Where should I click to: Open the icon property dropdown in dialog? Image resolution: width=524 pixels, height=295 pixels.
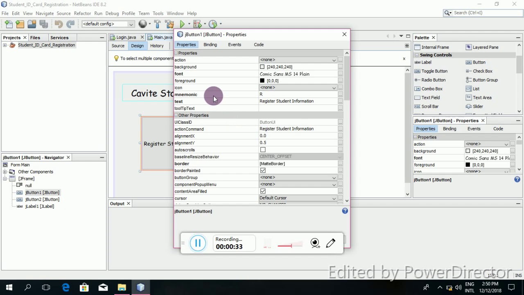334,88
